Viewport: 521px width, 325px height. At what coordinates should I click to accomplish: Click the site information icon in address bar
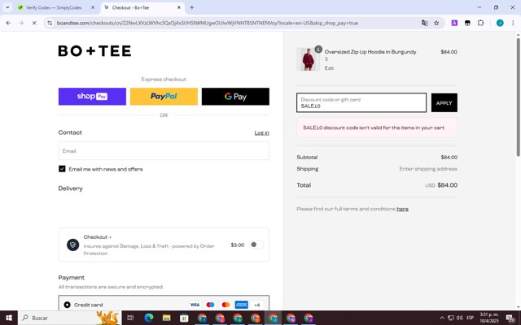(x=50, y=23)
